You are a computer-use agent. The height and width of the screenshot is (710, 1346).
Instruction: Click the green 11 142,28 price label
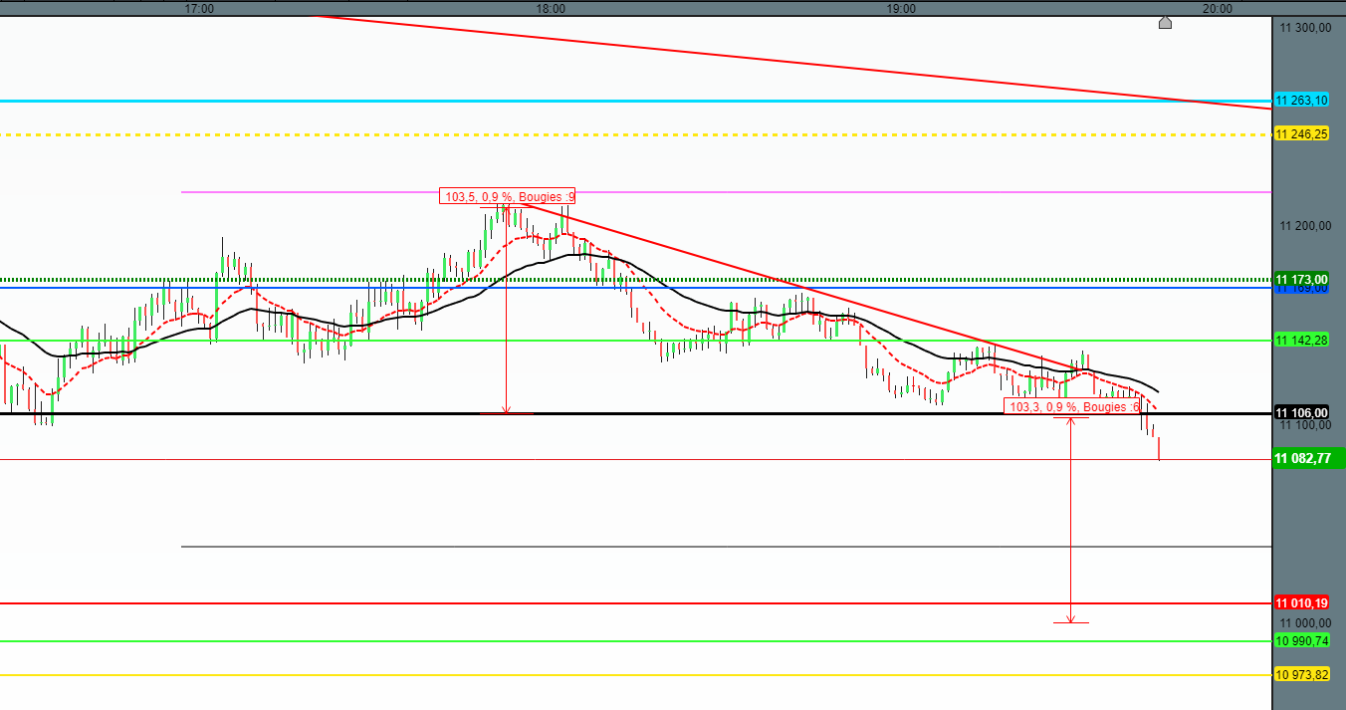click(1302, 340)
